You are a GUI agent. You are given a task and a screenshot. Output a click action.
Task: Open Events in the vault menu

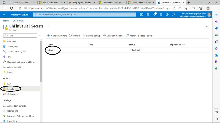click(x=10, y=72)
